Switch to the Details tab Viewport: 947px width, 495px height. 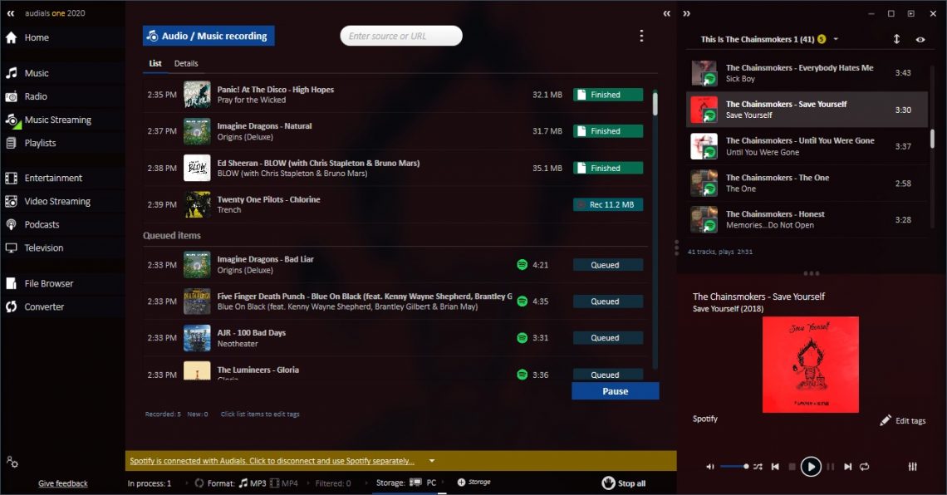186,62
